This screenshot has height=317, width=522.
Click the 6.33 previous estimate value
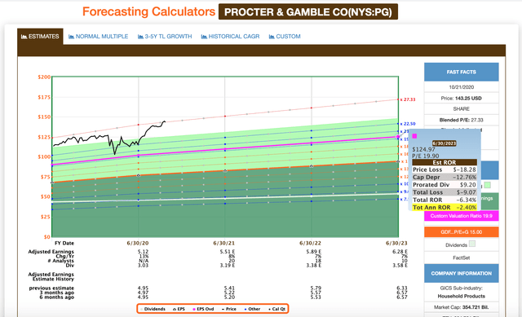[x=402, y=288]
